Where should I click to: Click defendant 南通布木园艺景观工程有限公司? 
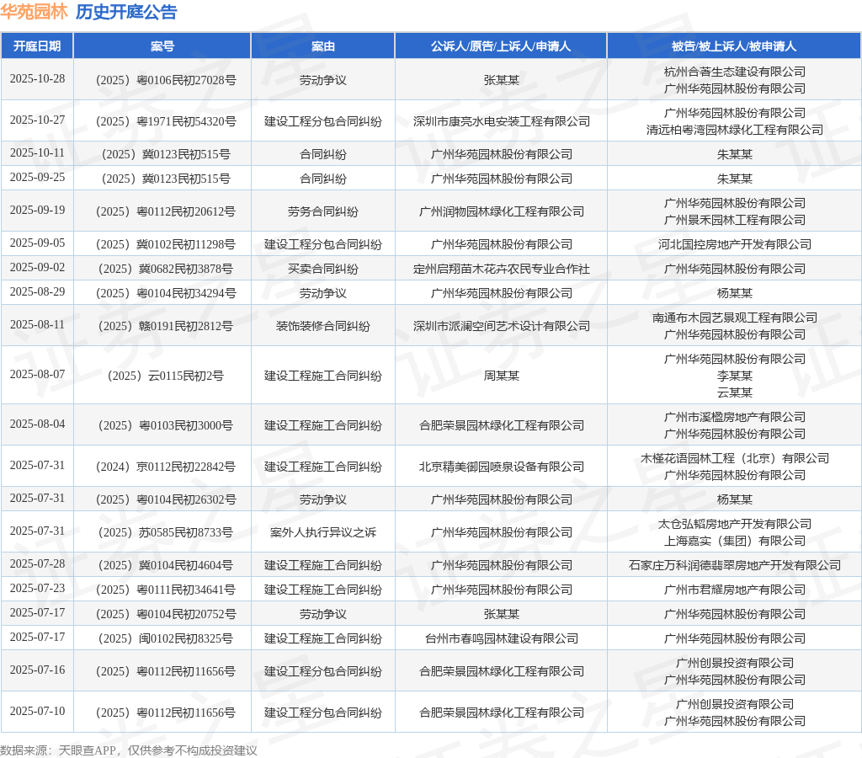[x=734, y=318]
